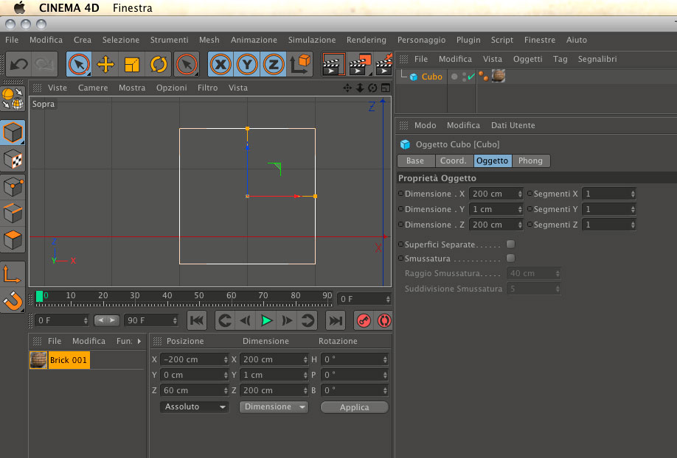Enable the Axis tool icon

12,274
